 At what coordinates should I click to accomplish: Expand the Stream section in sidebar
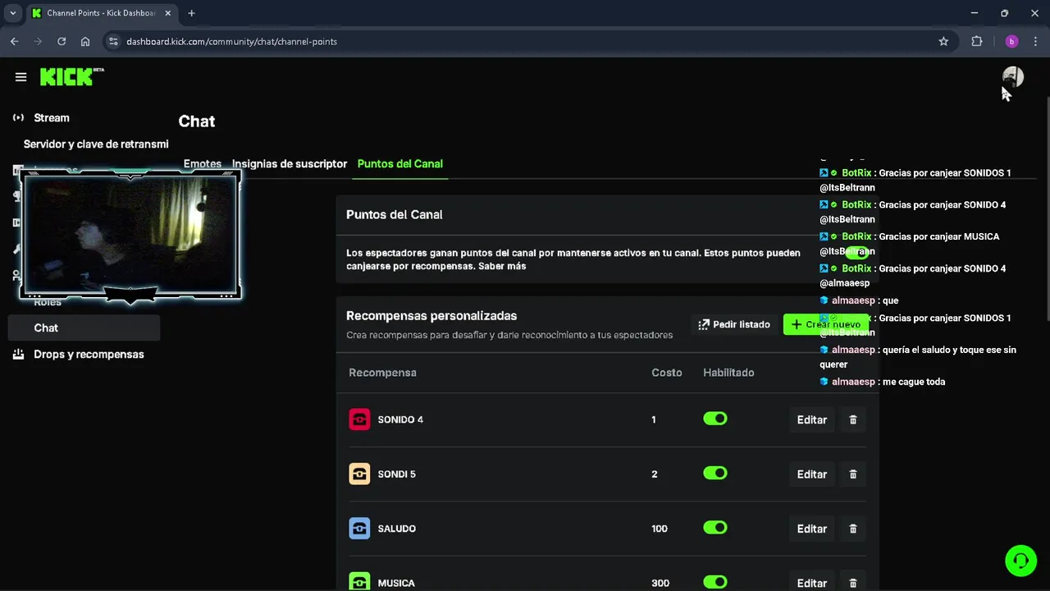coord(52,117)
